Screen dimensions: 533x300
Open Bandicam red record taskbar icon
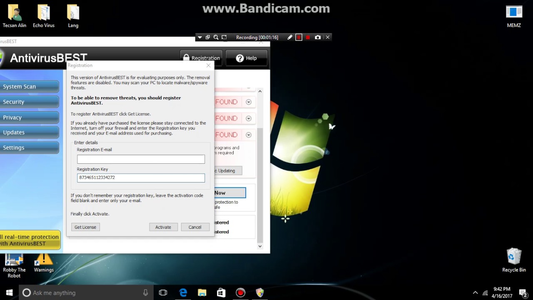(x=240, y=293)
